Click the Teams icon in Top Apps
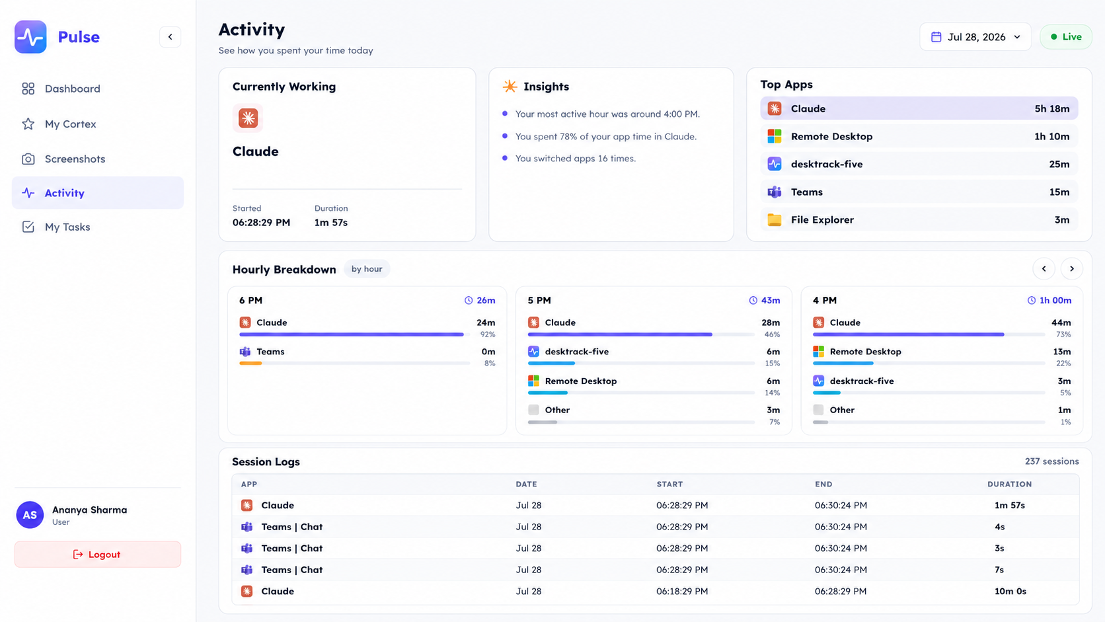1105x622 pixels. click(x=775, y=192)
